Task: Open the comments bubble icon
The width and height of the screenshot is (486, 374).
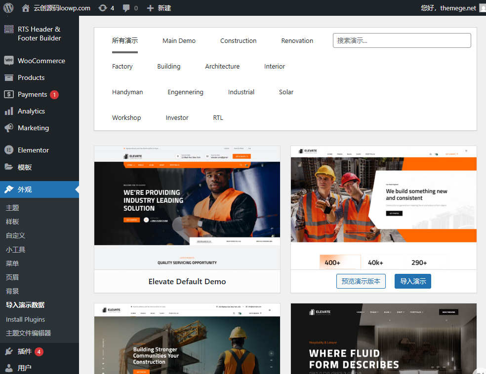Action: (x=126, y=8)
